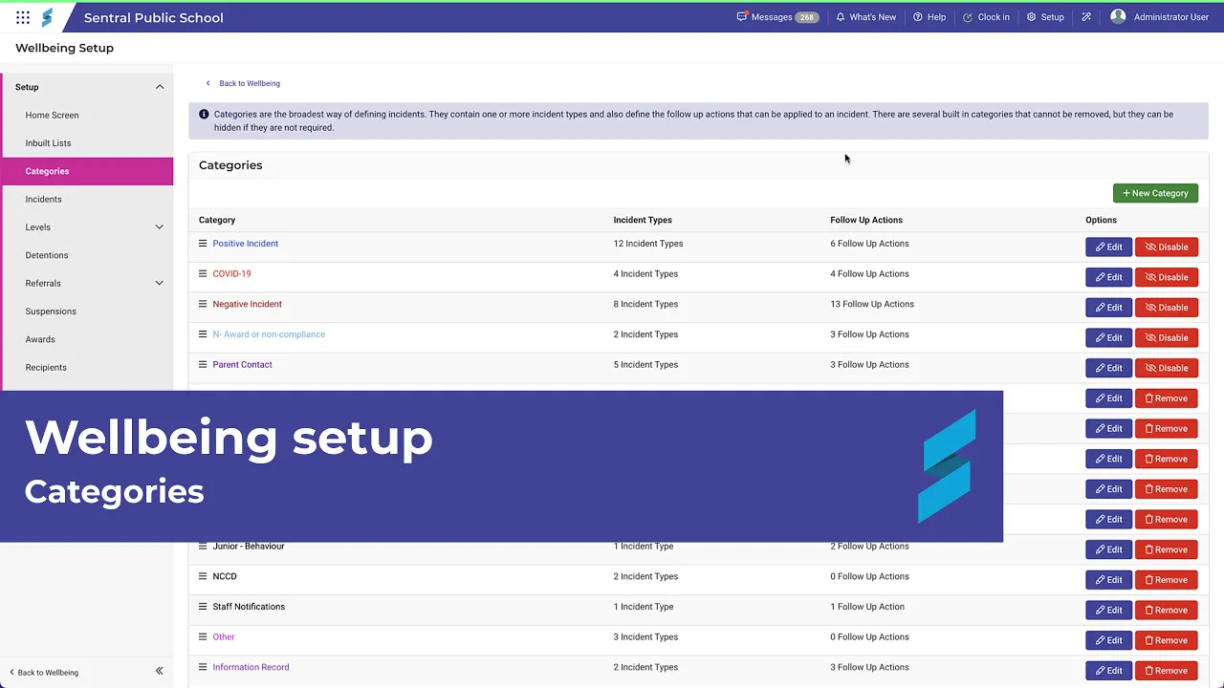Open Home Screen in sidebar
1224x688 pixels.
53,116
